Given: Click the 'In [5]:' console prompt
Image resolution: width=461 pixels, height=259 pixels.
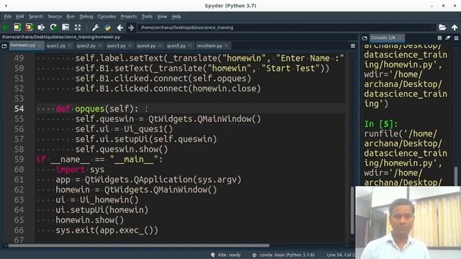Looking at the screenshot, I should coord(381,124).
